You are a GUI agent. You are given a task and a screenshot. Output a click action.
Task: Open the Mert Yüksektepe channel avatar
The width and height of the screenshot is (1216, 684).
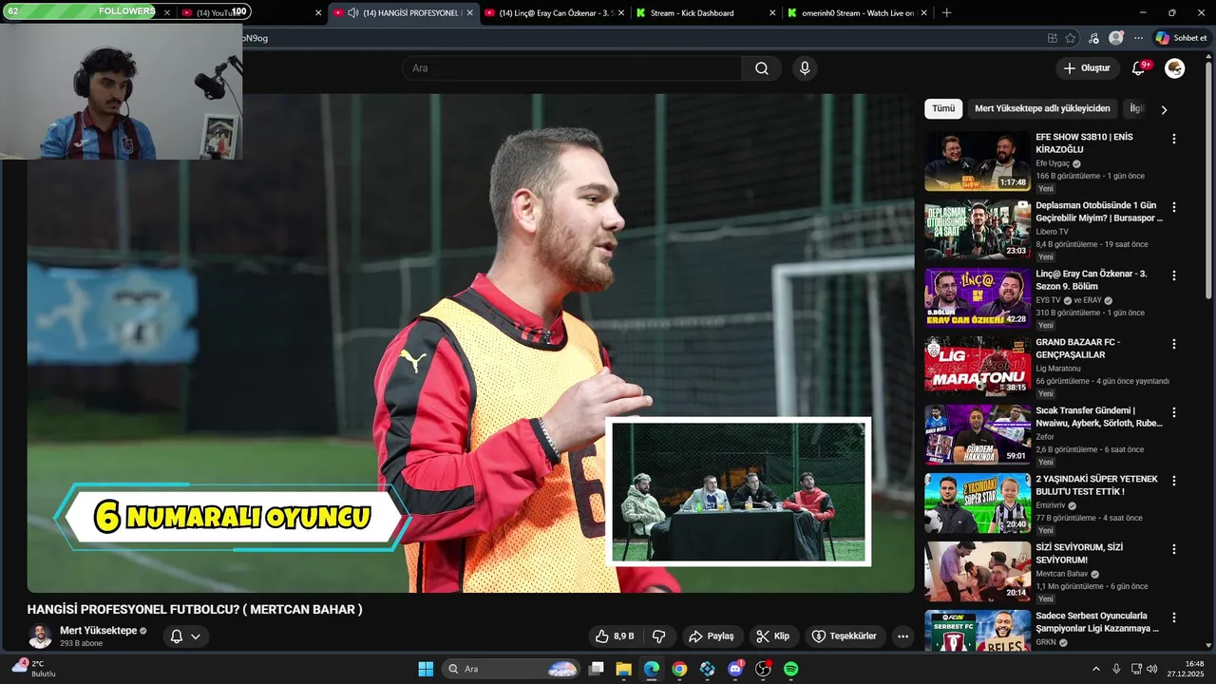[40, 636]
